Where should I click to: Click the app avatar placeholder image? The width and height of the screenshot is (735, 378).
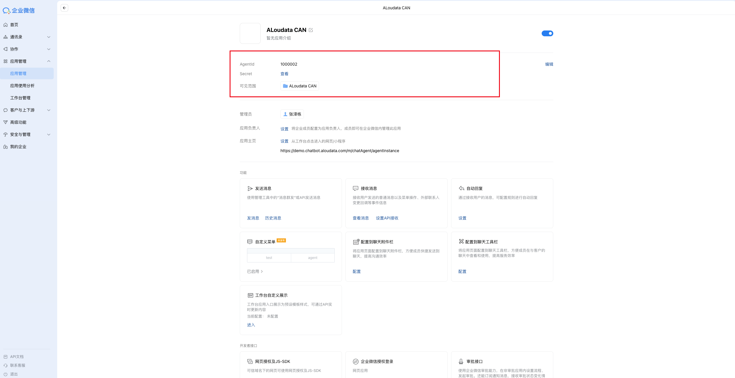(x=250, y=33)
